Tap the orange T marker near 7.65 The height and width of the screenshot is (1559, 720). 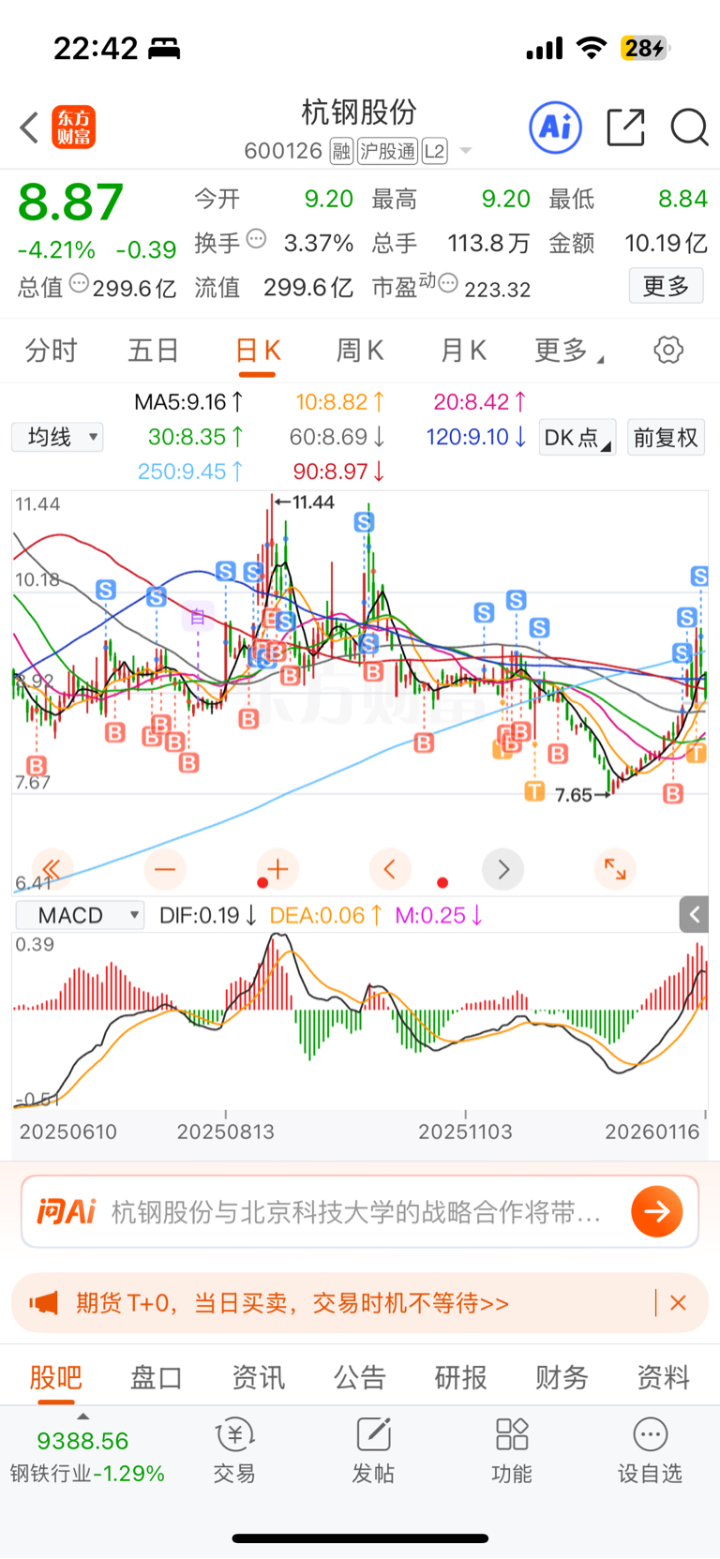[534, 791]
